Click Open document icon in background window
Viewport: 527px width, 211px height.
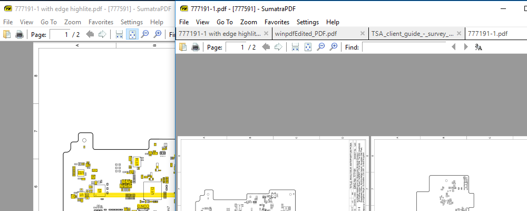tap(7, 34)
